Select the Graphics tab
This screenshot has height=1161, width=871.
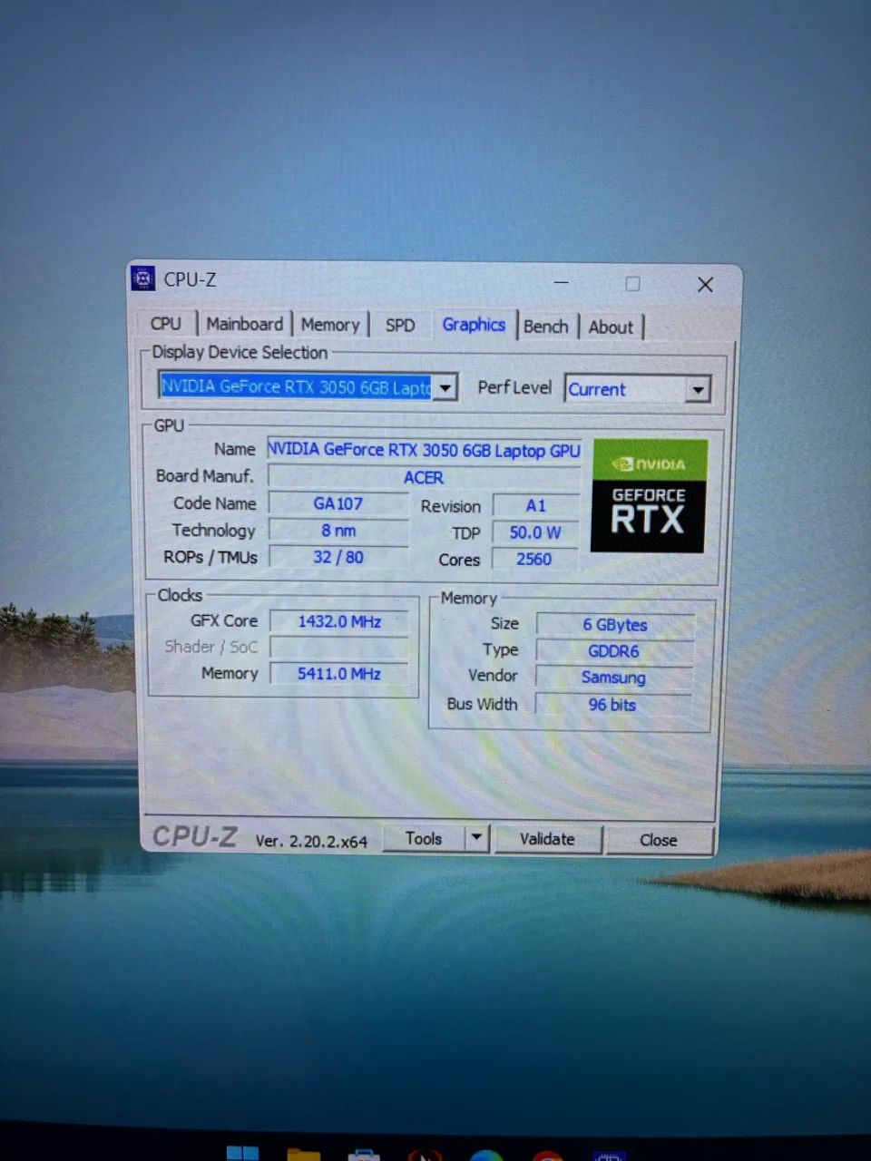474,325
